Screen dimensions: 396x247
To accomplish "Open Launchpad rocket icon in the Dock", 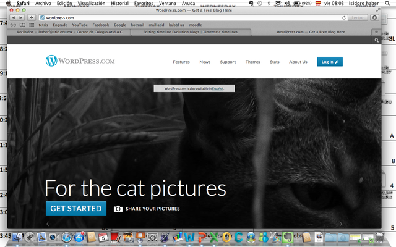I will click(x=30, y=237).
